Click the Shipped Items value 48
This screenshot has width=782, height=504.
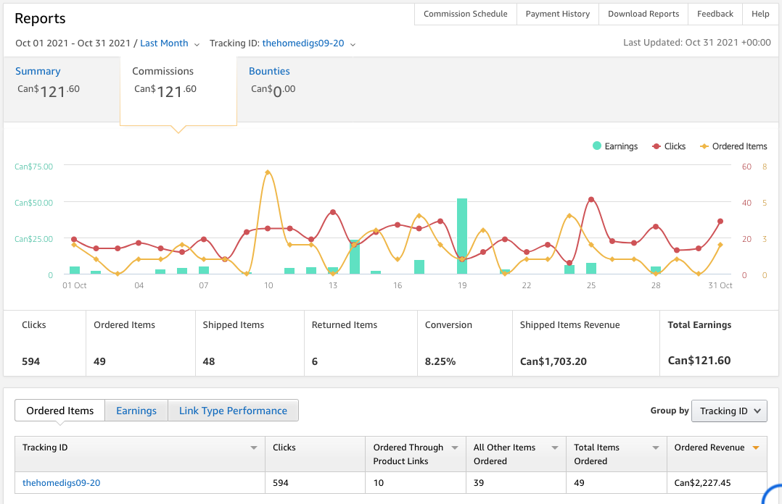point(208,361)
